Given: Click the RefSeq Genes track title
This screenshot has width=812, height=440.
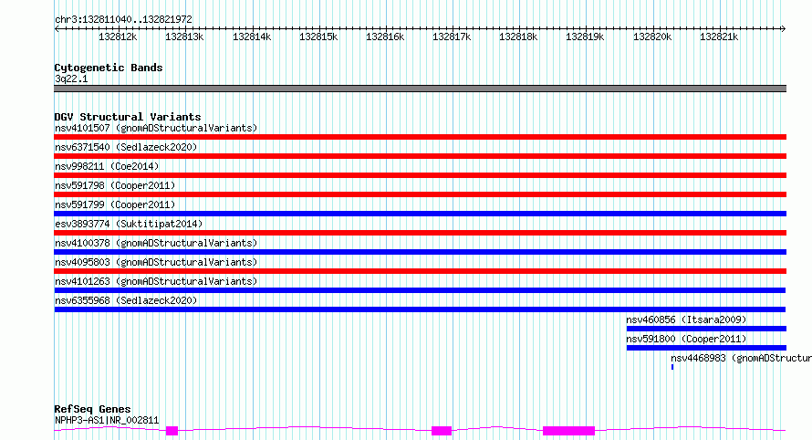Looking at the screenshot, I should [x=92, y=409].
